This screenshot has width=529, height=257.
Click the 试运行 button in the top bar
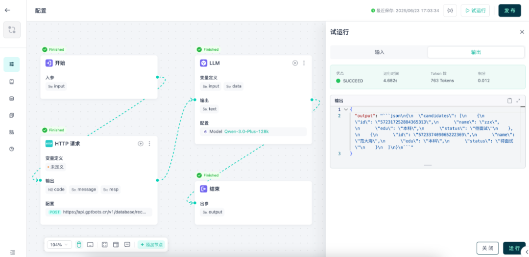[475, 10]
